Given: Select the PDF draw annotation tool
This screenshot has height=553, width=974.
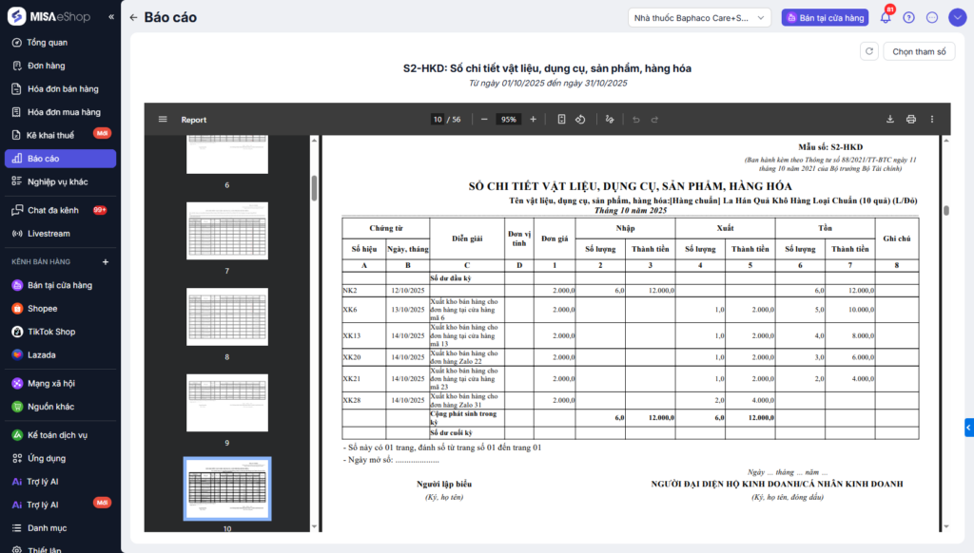Looking at the screenshot, I should tap(610, 119).
